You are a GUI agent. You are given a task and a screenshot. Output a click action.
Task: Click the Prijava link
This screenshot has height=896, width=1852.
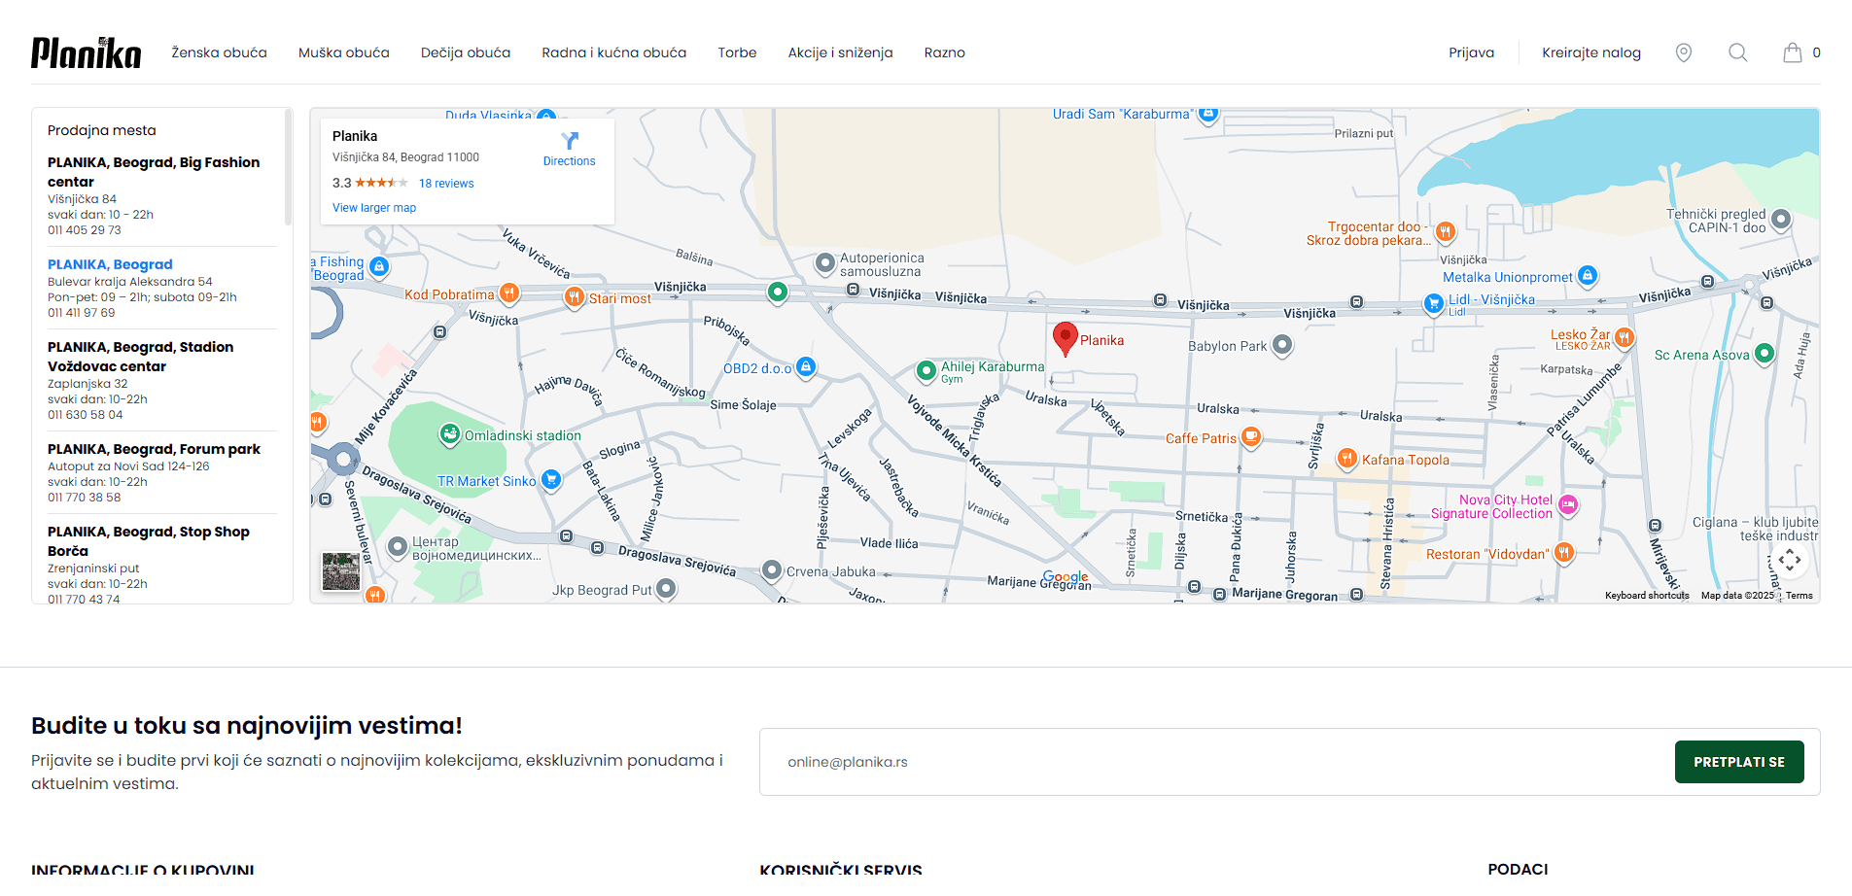click(1471, 52)
